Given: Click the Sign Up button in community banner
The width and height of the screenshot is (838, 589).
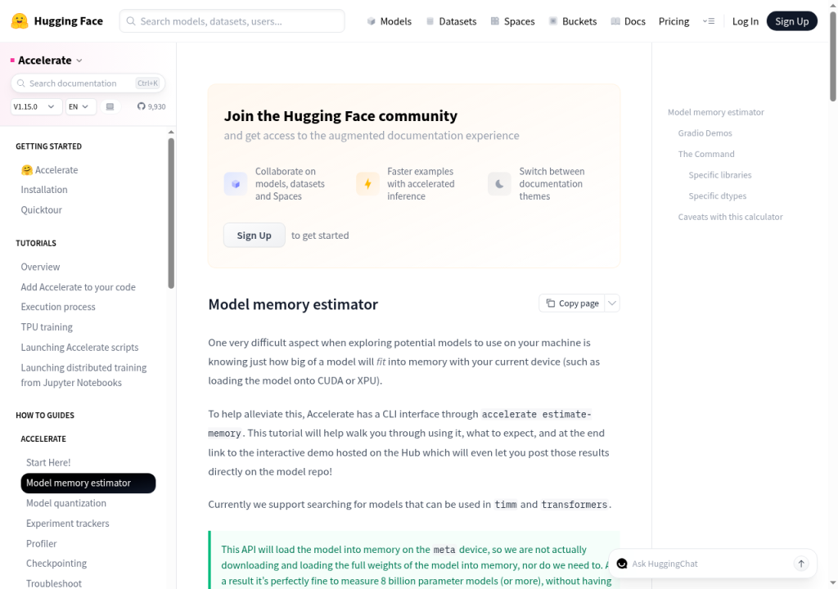Looking at the screenshot, I should pyautogui.click(x=254, y=235).
